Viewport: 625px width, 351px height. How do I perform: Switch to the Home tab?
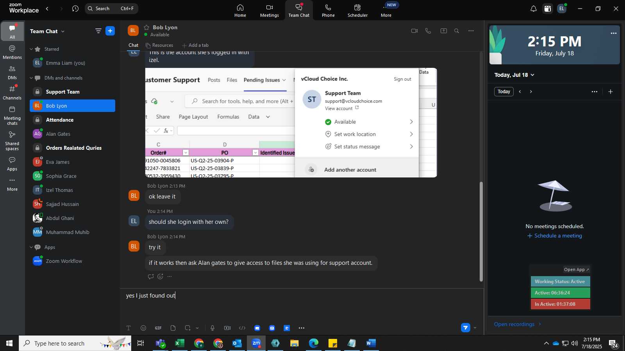(x=240, y=11)
